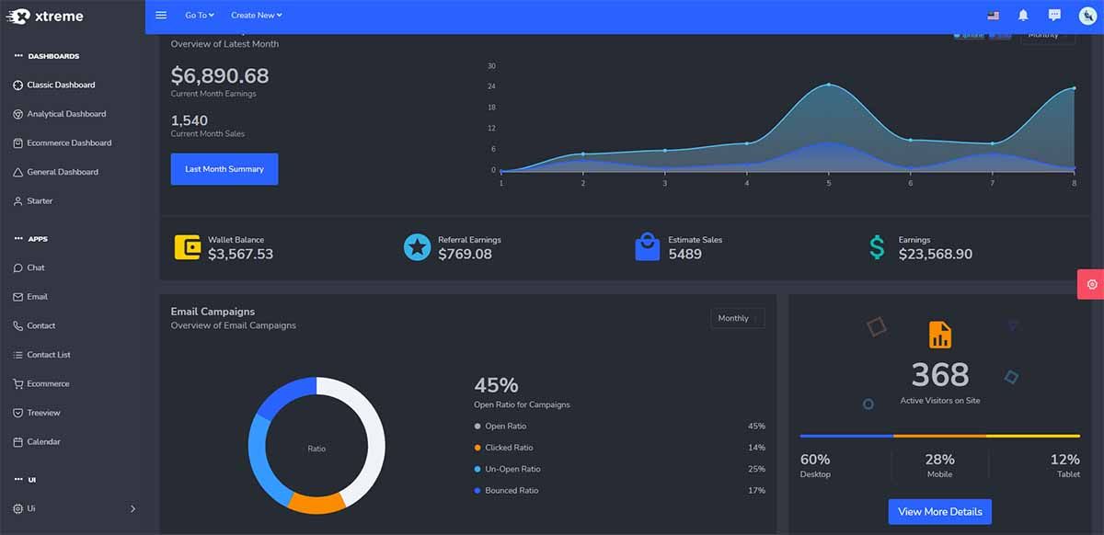Click the orange visitors chart file icon
This screenshot has height=535, width=1104.
[x=940, y=335]
